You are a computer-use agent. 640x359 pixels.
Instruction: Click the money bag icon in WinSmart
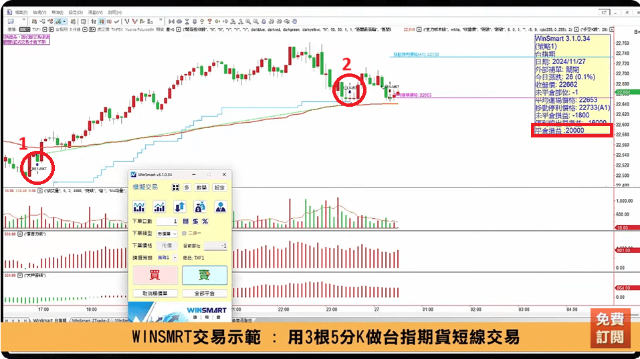pyautogui.click(x=200, y=207)
